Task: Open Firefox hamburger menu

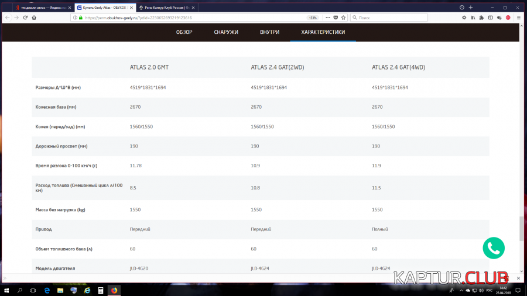Action: pyautogui.click(x=518, y=18)
